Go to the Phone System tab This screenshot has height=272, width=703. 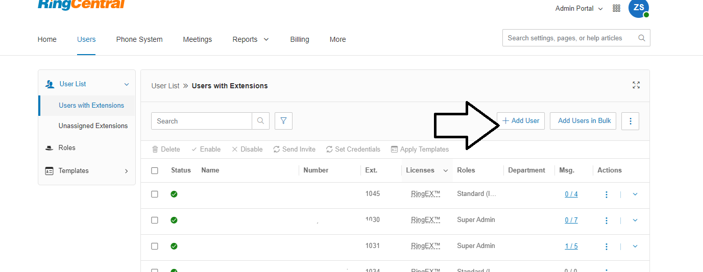coord(139,39)
